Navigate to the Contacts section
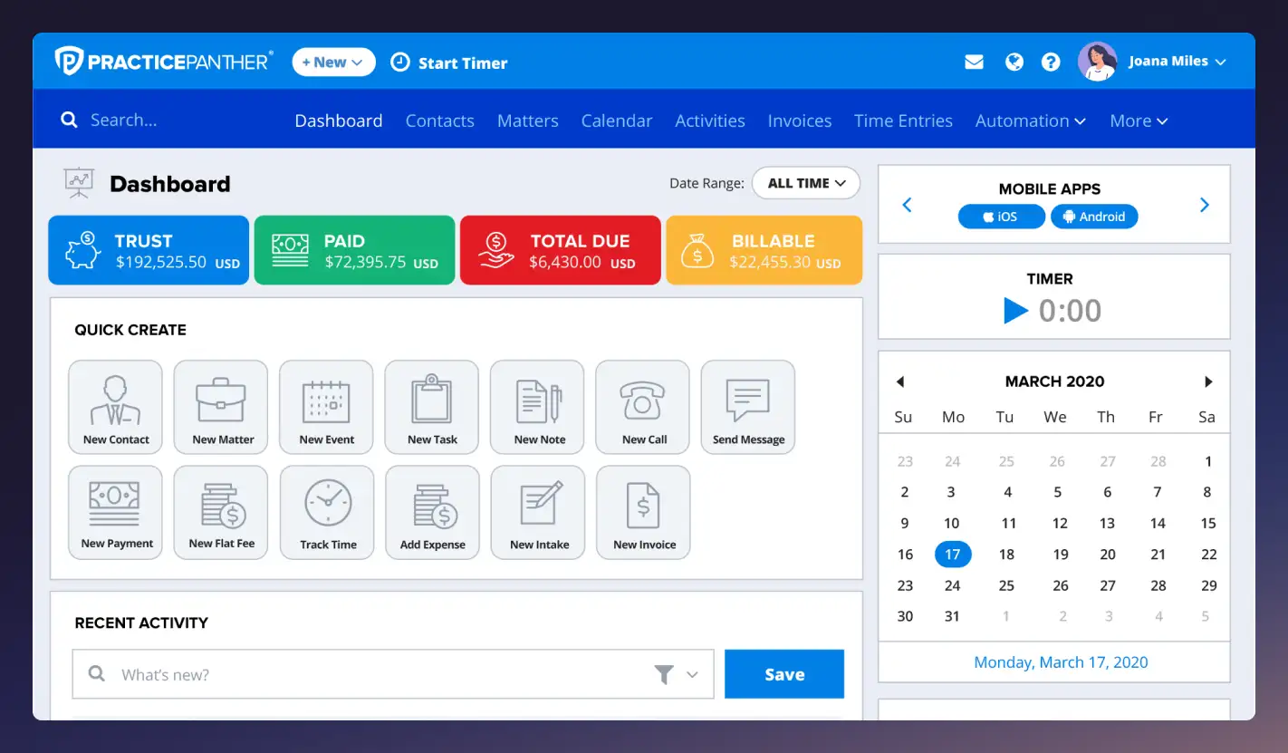This screenshot has height=753, width=1288. [x=439, y=120]
